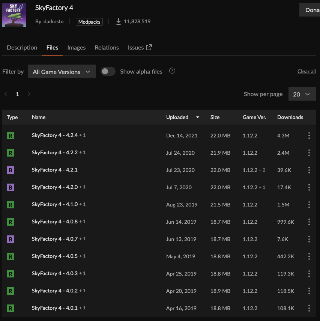Click the Aug 23, 2019 upload date
This screenshot has width=320, height=321.
point(182,205)
